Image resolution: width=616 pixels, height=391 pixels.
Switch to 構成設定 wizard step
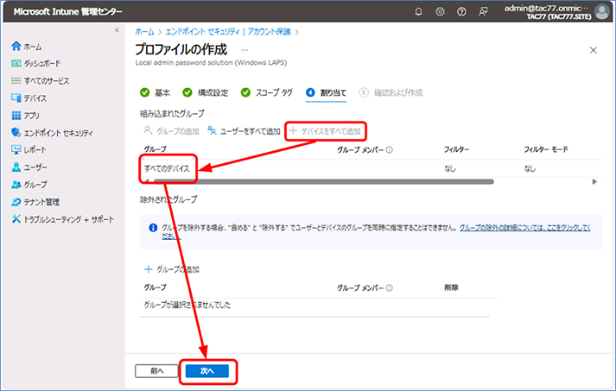click(206, 92)
